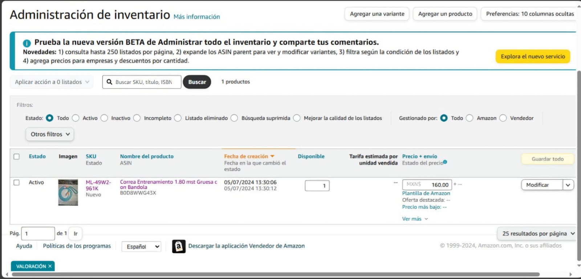
Task: Sort by the SKU column header
Action: coord(91,157)
